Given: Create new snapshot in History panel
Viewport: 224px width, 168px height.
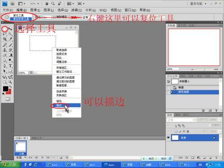Looking at the screenshot, I should click(210, 110).
